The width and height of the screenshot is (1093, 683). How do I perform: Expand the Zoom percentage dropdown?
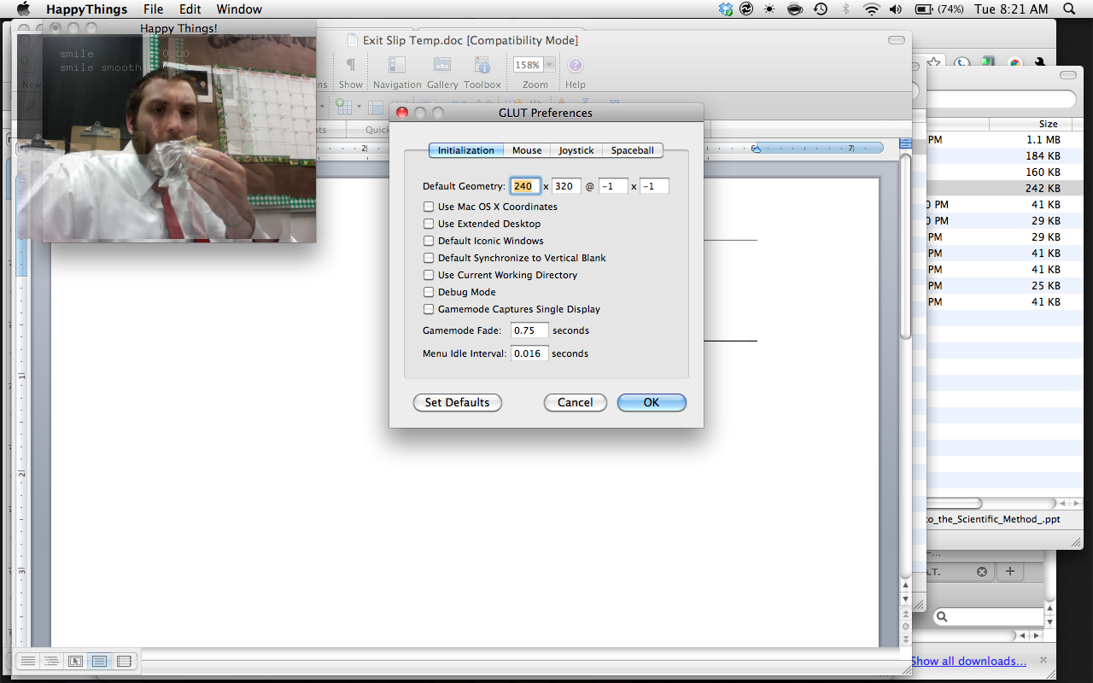549,65
